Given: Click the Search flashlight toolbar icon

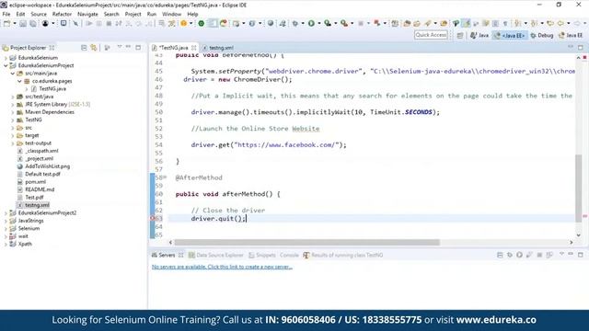Looking at the screenshot, I should (x=428, y=23).
